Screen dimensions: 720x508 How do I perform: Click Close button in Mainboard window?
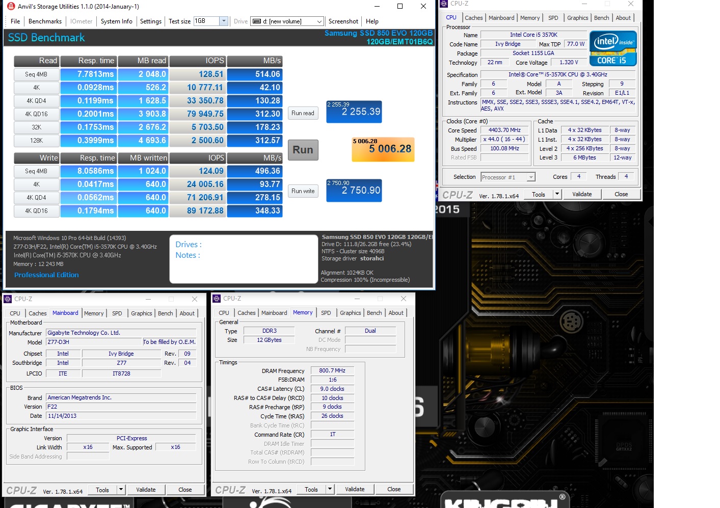point(185,490)
